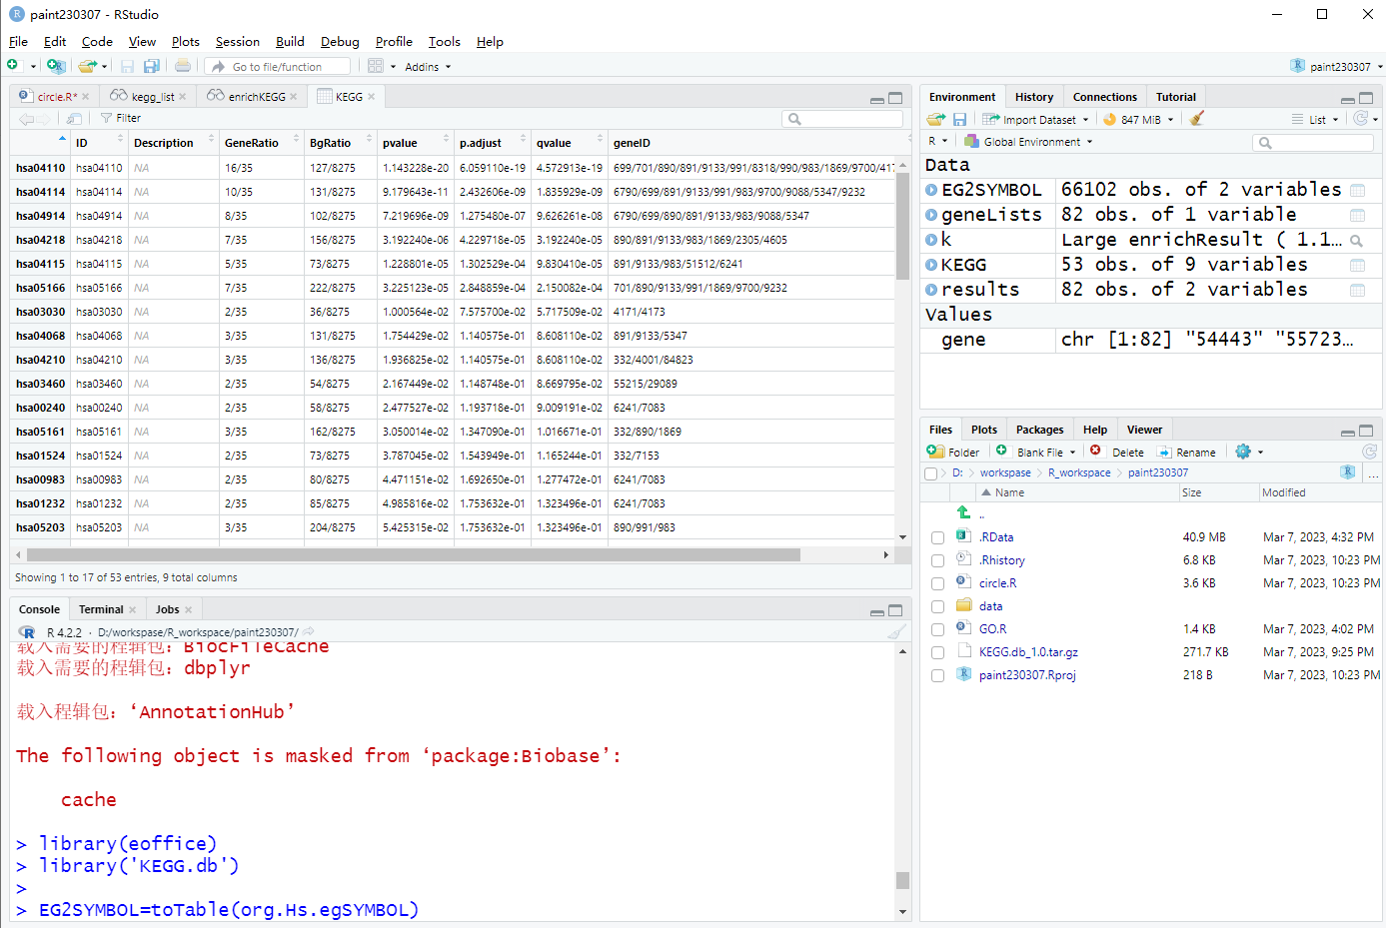The height and width of the screenshot is (928, 1386).
Task: Open the R_workspace breadcrumb link
Action: (1079, 472)
